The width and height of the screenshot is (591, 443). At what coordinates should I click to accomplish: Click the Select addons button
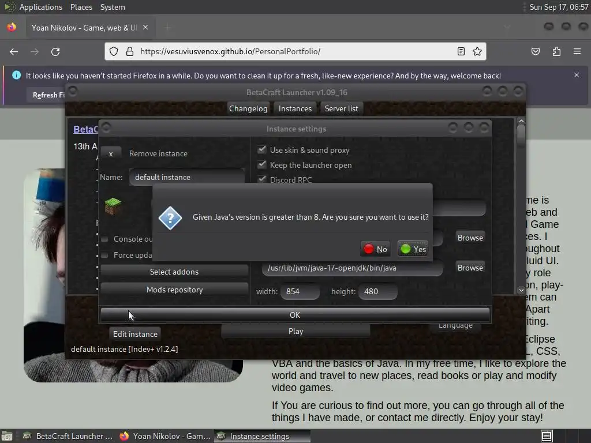pyautogui.click(x=174, y=272)
